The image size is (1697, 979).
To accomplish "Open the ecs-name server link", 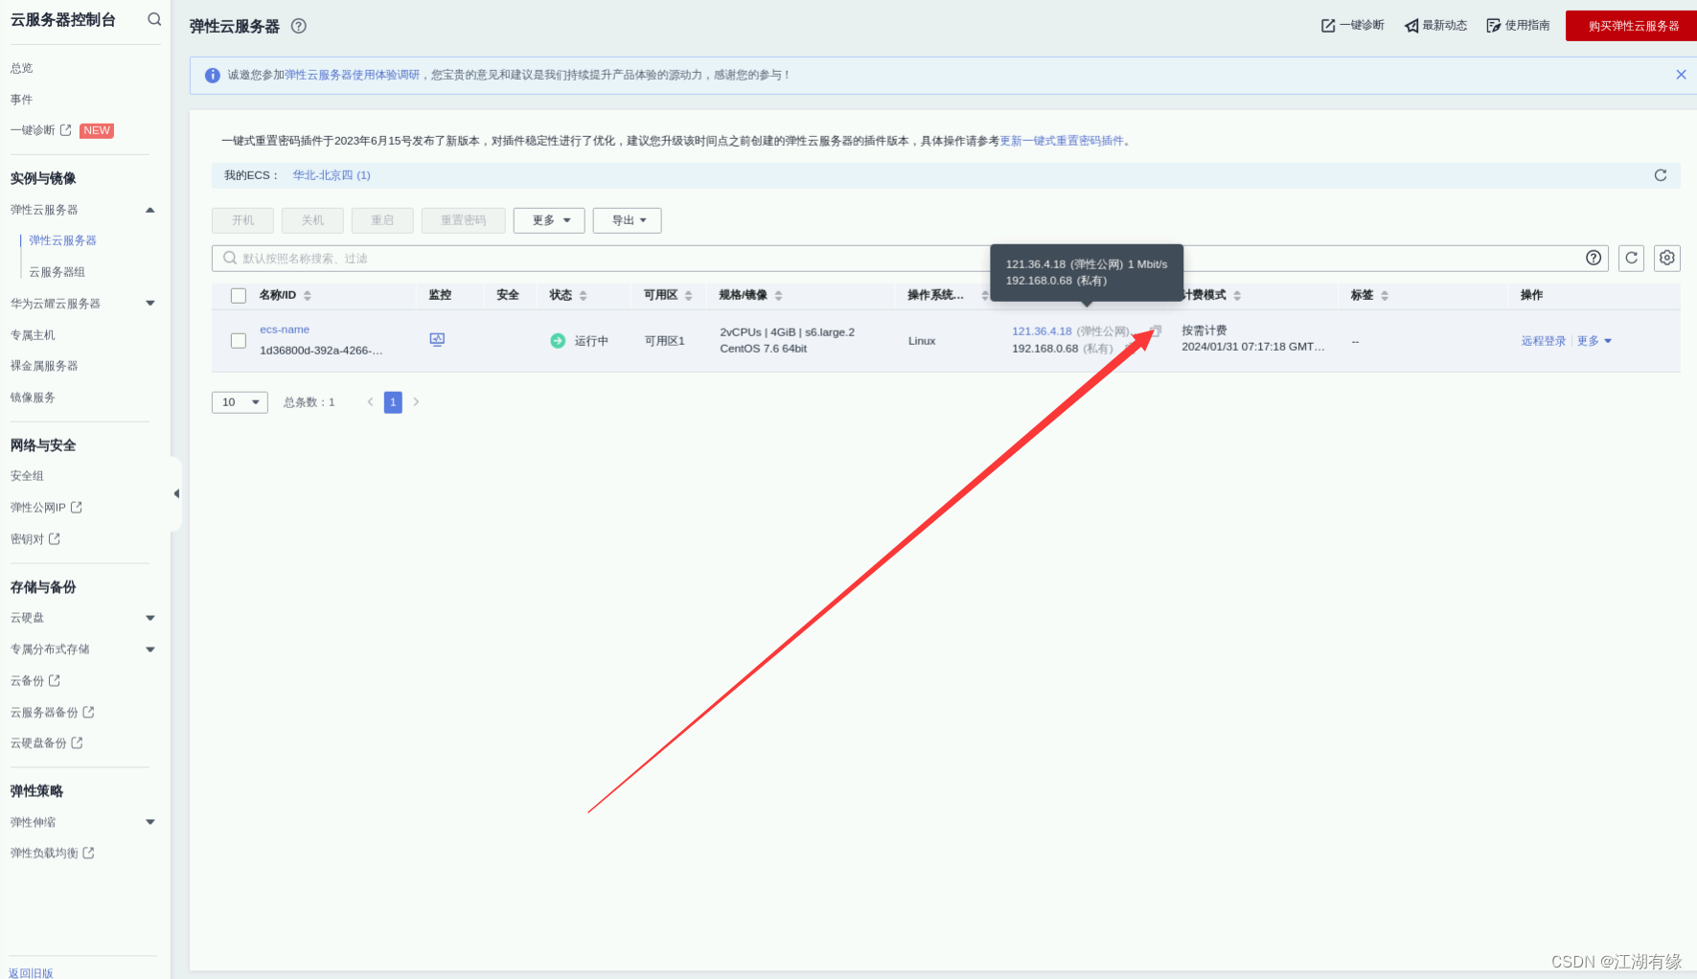I will click(x=285, y=330).
